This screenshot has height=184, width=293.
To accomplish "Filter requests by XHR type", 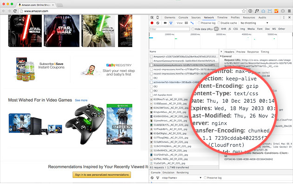I will click(224, 29).
